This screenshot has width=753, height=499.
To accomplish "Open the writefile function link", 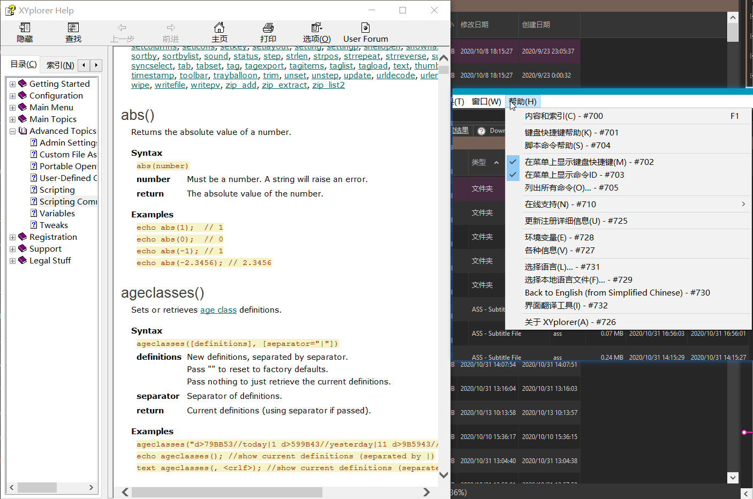I will 170,85.
